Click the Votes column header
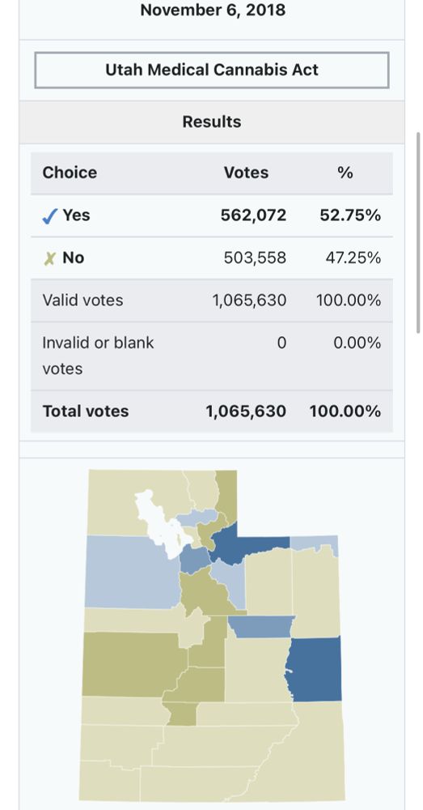Viewport: 423px width, 810px height. (x=246, y=172)
